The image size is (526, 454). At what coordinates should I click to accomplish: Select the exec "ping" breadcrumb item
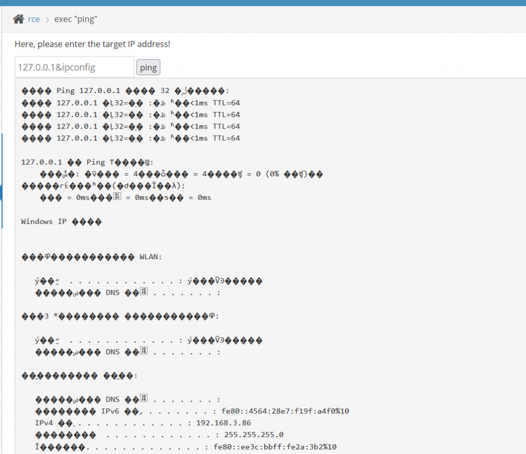tap(76, 20)
